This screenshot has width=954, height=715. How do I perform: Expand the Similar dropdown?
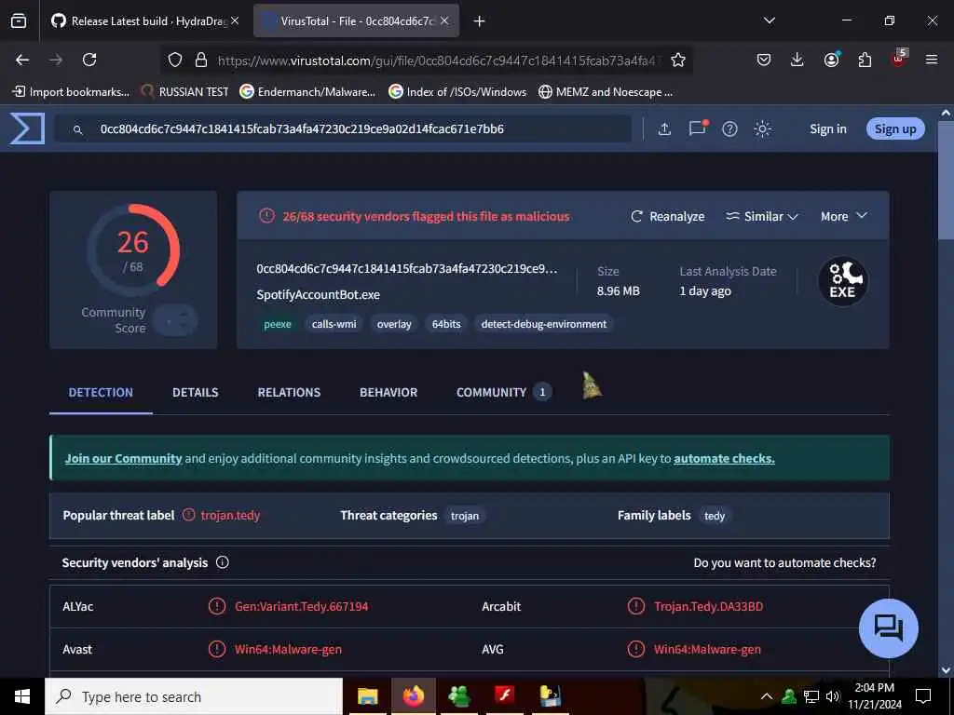[762, 216]
